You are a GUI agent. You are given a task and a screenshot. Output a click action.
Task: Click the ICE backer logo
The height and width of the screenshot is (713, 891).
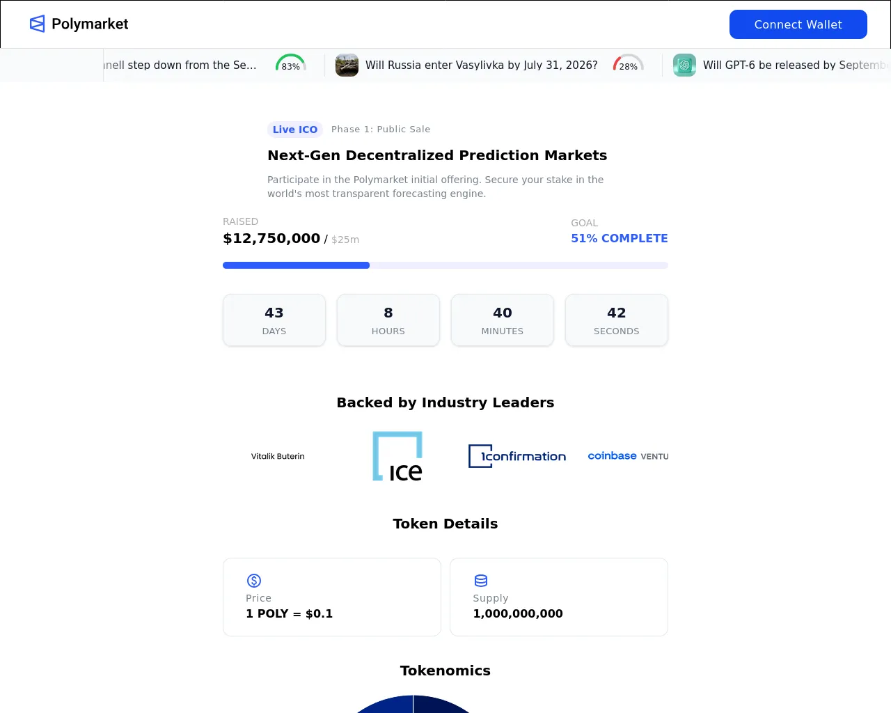(397, 456)
